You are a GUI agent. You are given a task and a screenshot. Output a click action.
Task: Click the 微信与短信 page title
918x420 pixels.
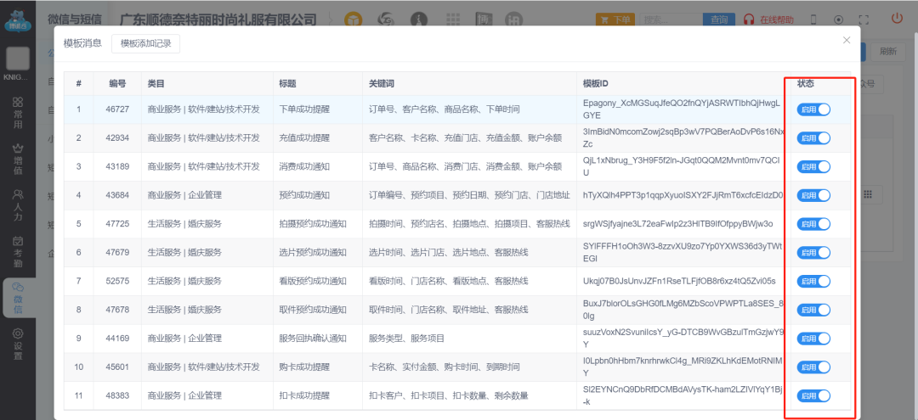[74, 19]
